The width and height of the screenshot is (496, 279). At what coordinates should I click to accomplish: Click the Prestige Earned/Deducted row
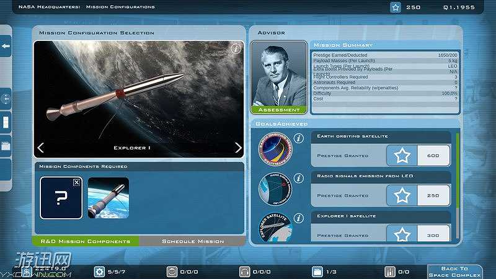[x=385, y=55]
